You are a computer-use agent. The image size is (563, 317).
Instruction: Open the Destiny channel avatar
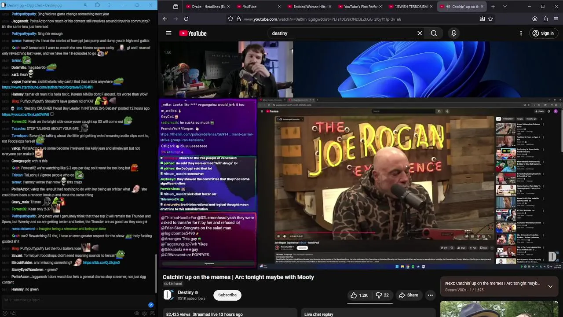pos(168,295)
